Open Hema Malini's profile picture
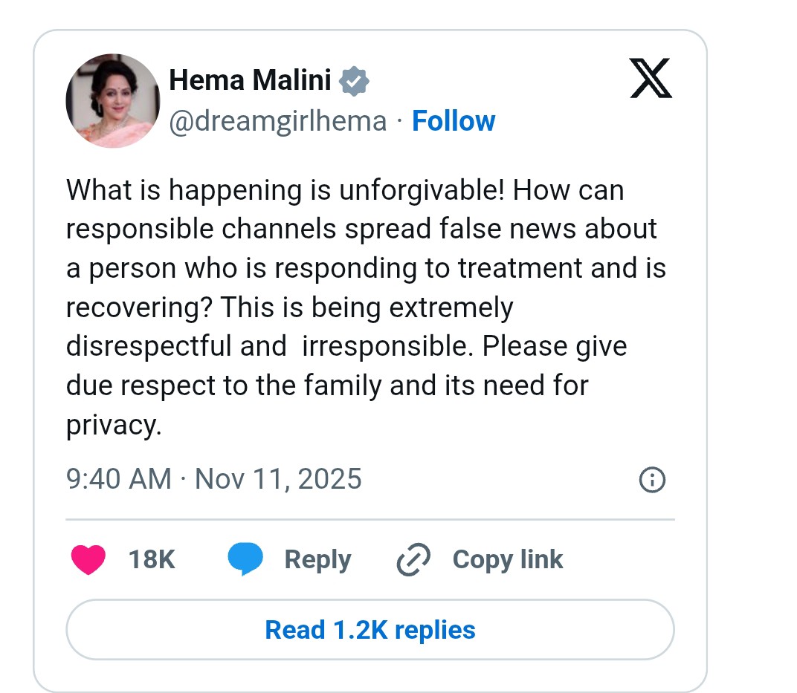 [112, 100]
